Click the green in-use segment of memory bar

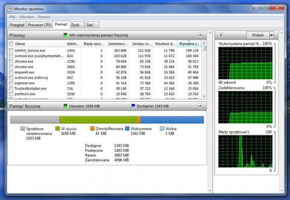[x=98, y=120]
